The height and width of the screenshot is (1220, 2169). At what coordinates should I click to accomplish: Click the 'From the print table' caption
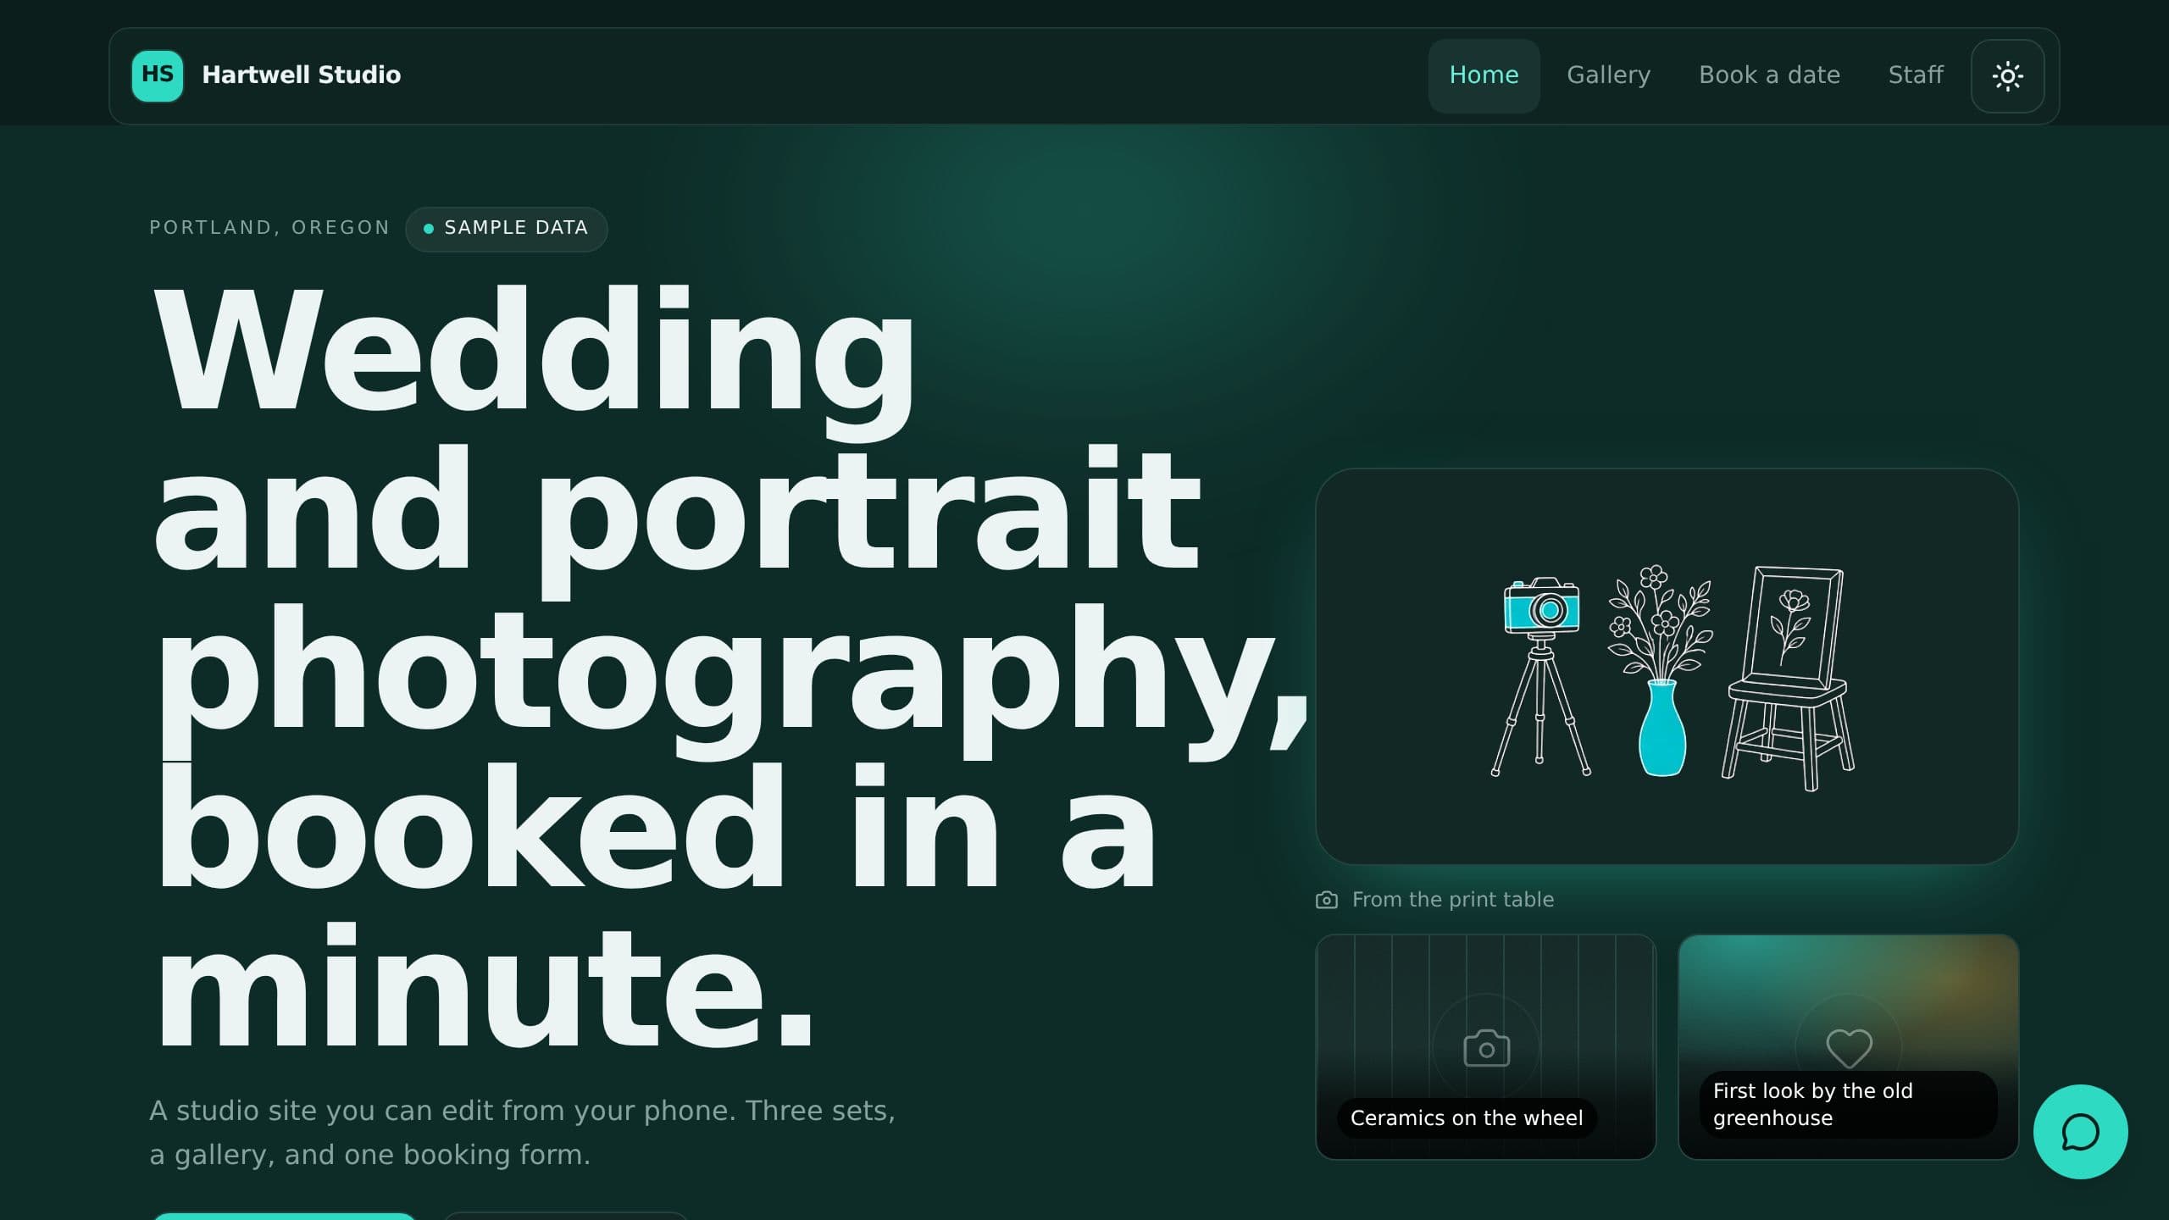tap(1452, 900)
